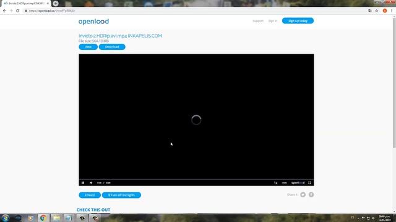Click the loading spinner in video
The height and width of the screenshot is (222, 396).
point(196,120)
